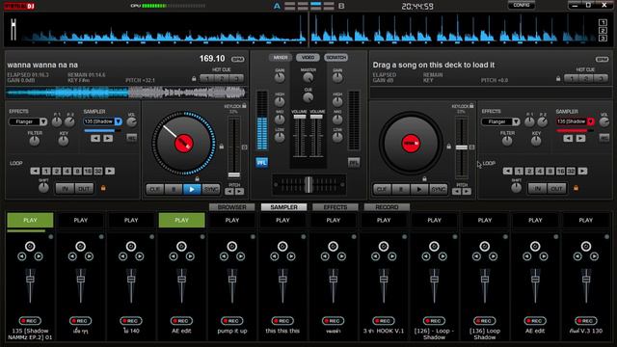Image resolution: width=617 pixels, height=347 pixels.
Task: Toggle loop mode icon on 'ไม่ 140' slot
Action: (x=131, y=247)
